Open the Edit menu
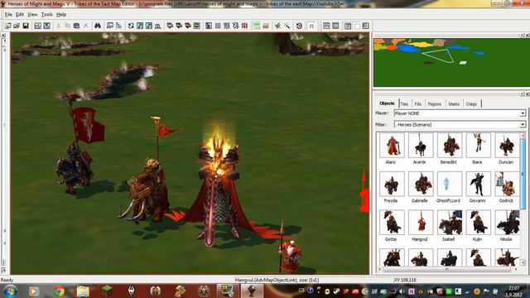 coord(20,15)
